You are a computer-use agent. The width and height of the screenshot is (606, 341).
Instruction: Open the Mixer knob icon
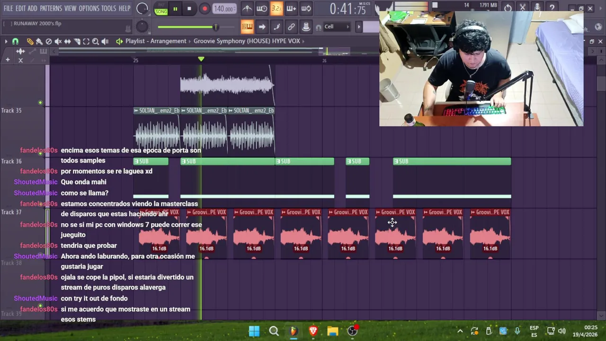[306, 27]
